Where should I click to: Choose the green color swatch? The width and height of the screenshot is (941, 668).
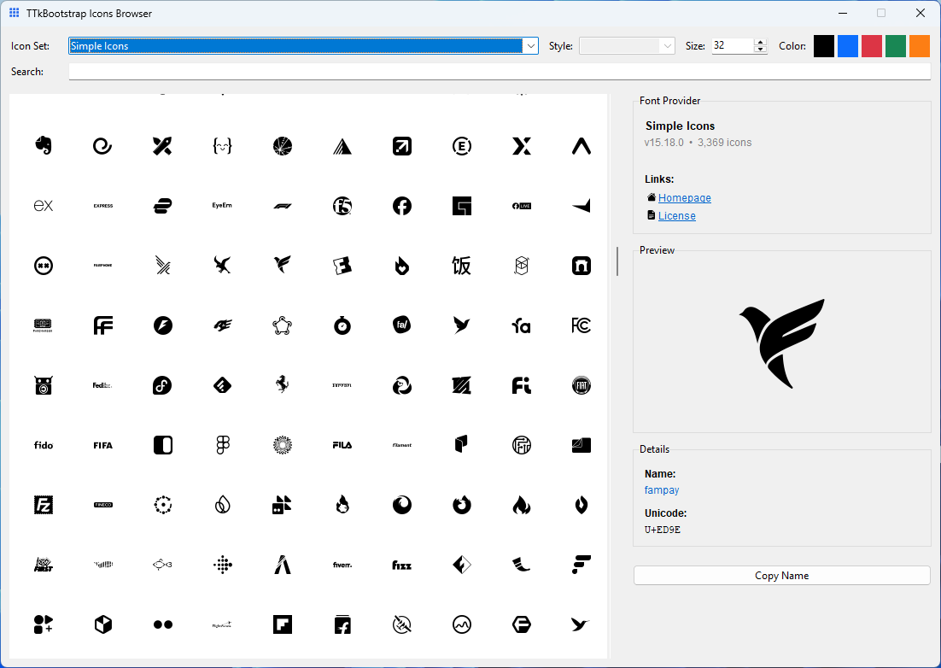[895, 45]
